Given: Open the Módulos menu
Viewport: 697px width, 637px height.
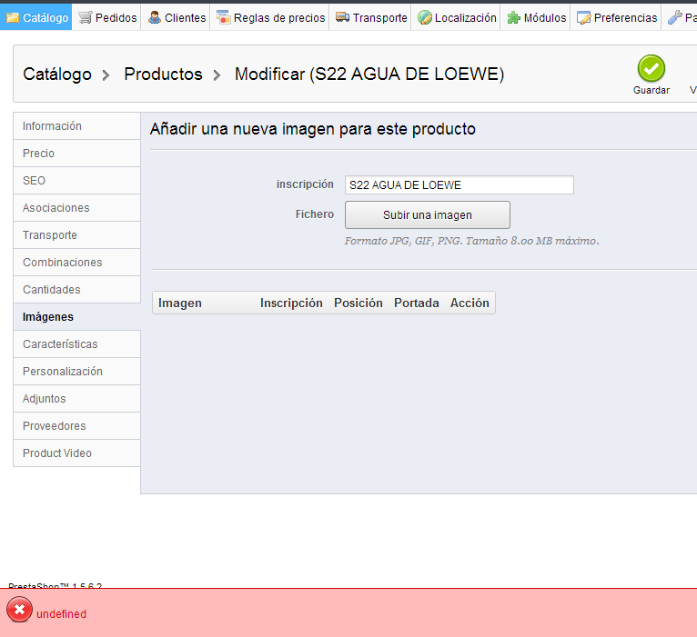Looking at the screenshot, I should [536, 17].
